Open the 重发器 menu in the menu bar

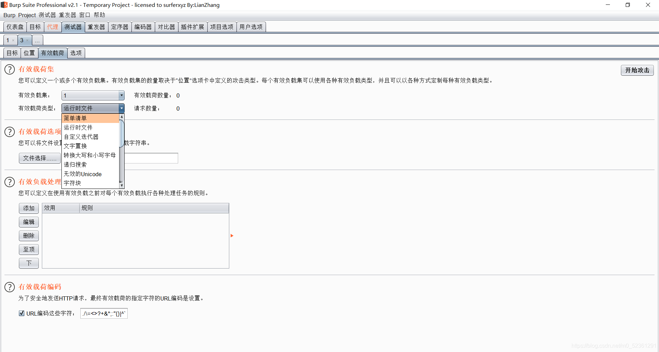67,15
